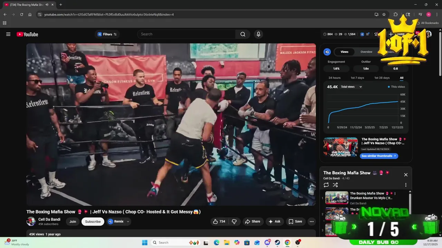
Task: Subscribe to Cell Da Bandi
Action: (x=93, y=221)
